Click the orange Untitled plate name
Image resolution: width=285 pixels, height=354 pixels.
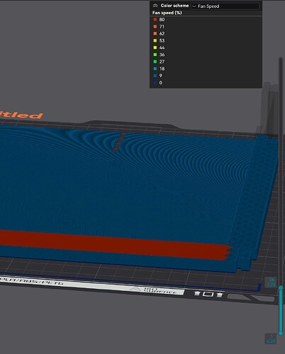[x=21, y=115]
